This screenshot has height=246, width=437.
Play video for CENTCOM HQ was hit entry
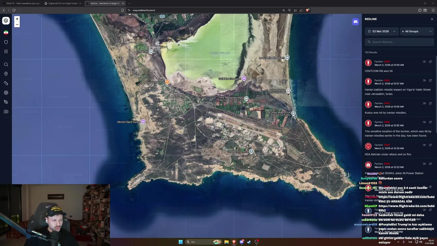pyautogui.click(x=424, y=62)
